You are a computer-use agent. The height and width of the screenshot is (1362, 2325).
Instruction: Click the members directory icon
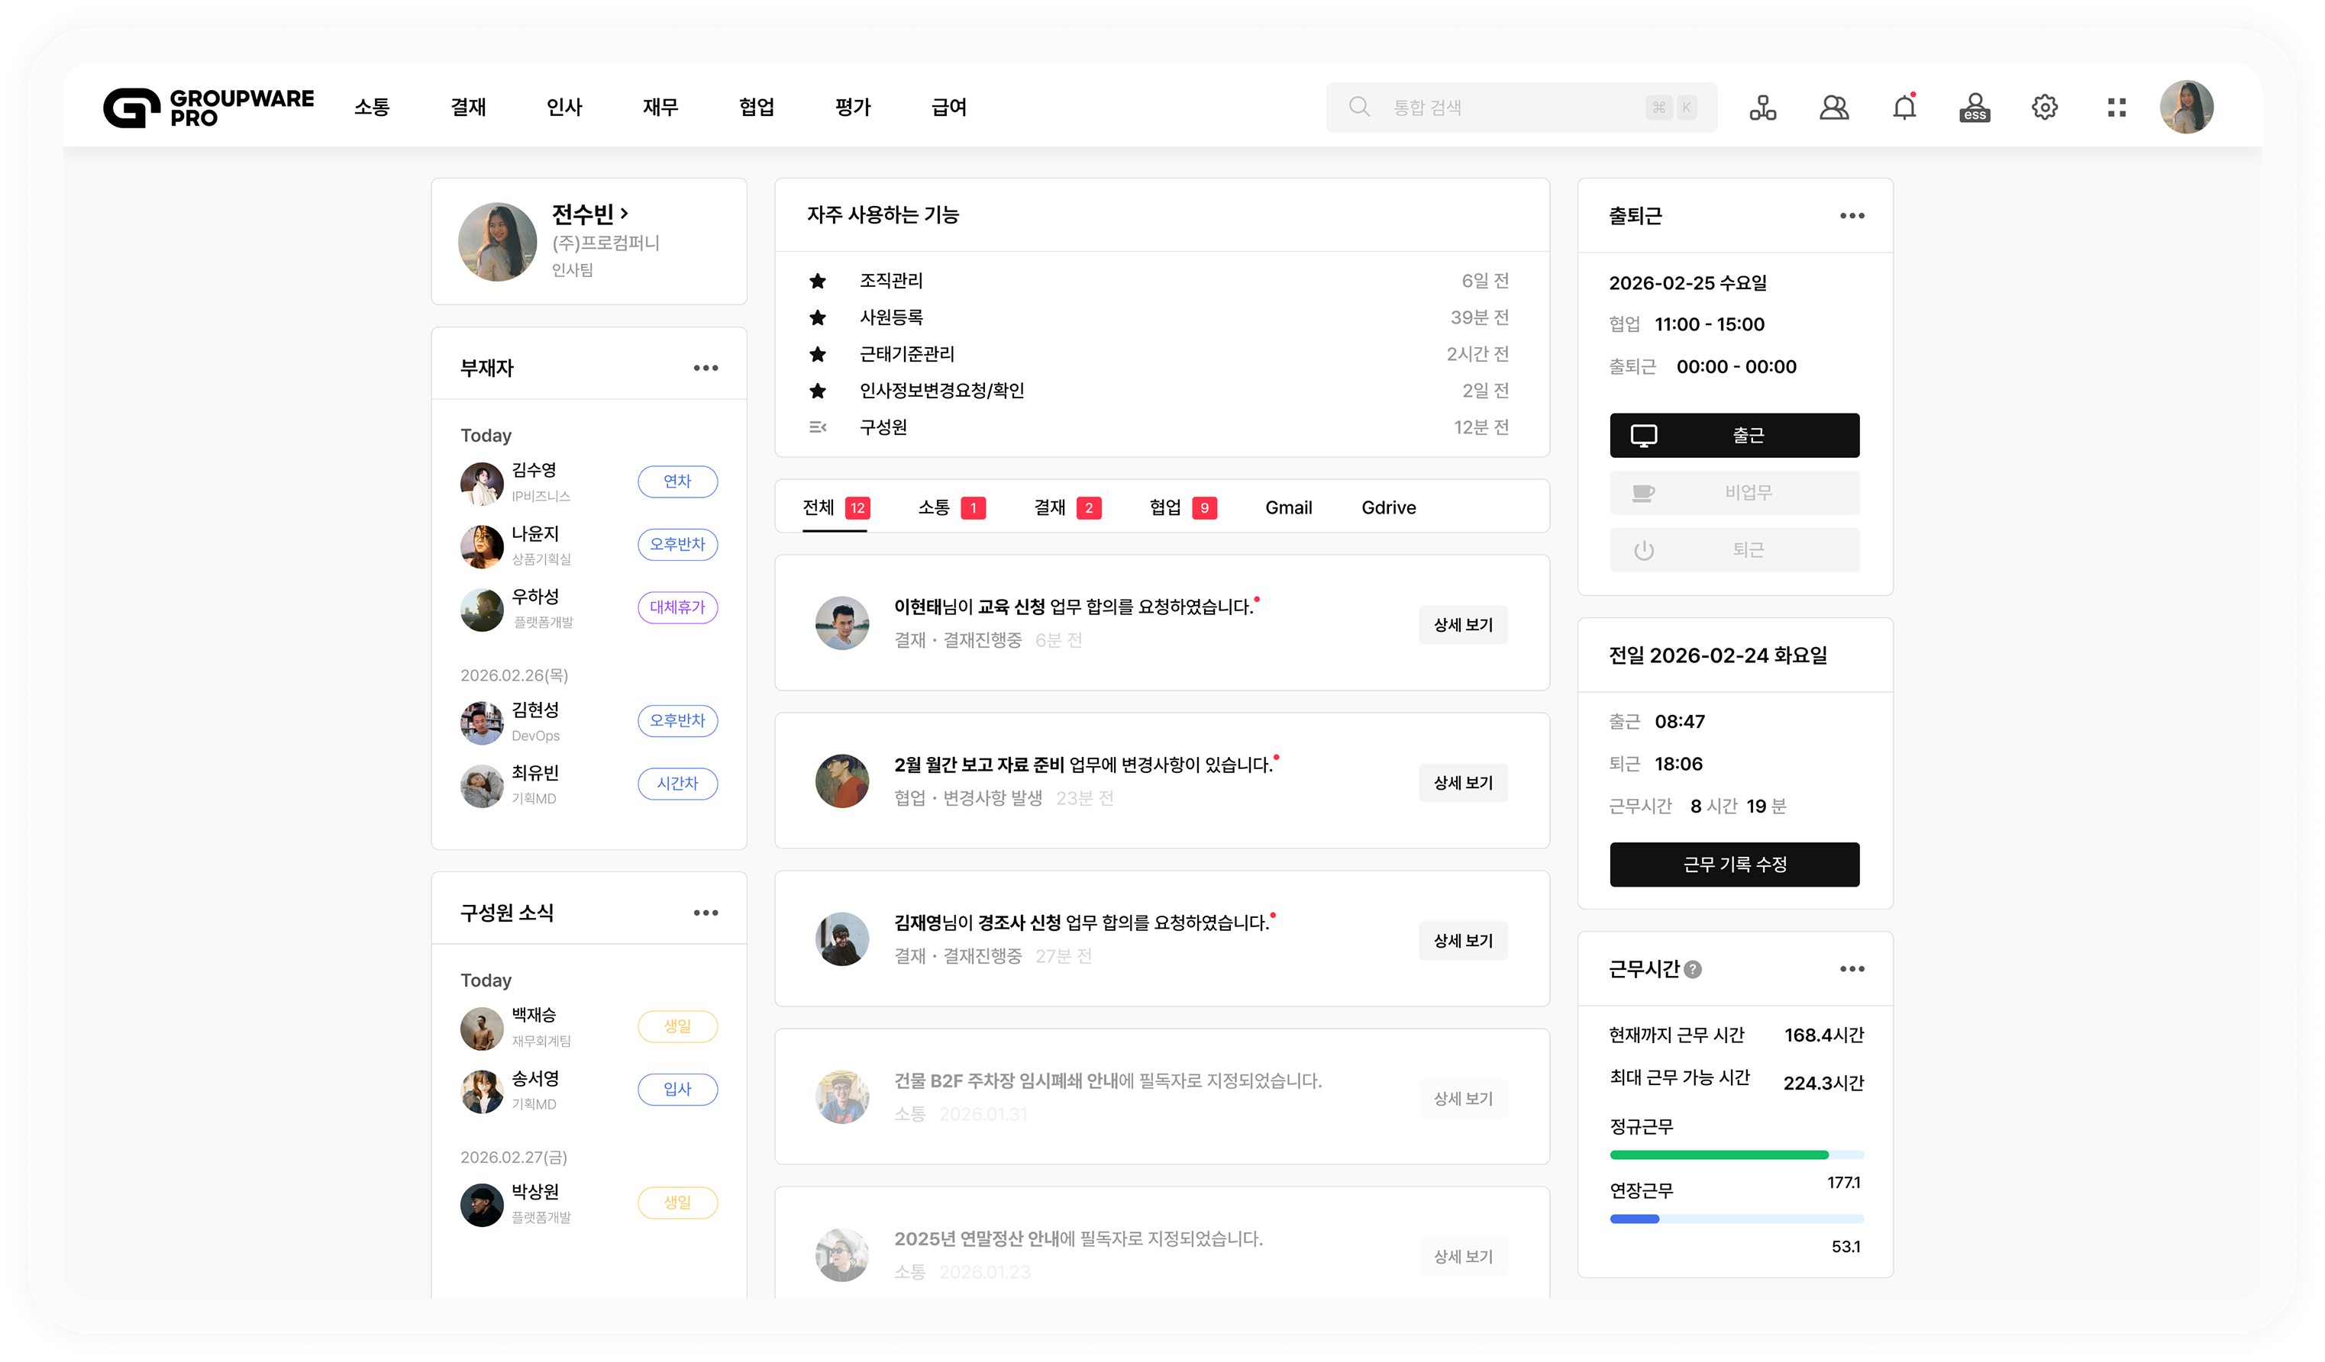[1833, 108]
